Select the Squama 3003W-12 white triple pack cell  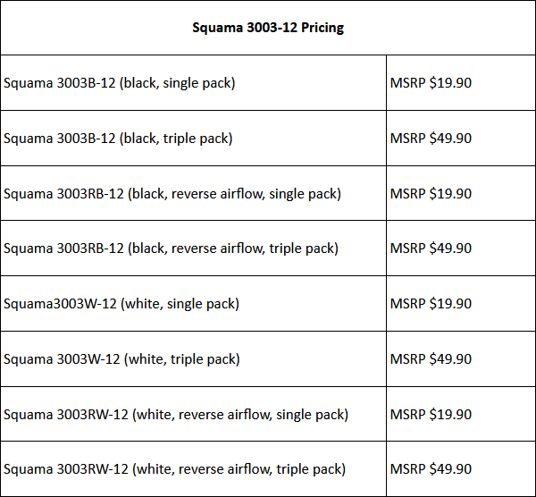pos(194,358)
